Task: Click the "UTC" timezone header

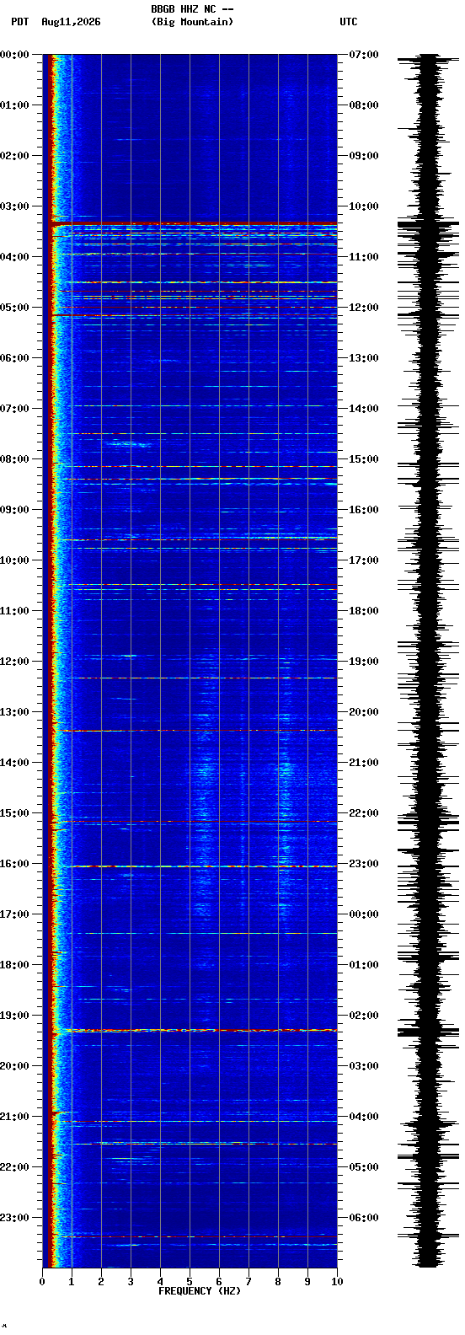Action: click(x=349, y=22)
